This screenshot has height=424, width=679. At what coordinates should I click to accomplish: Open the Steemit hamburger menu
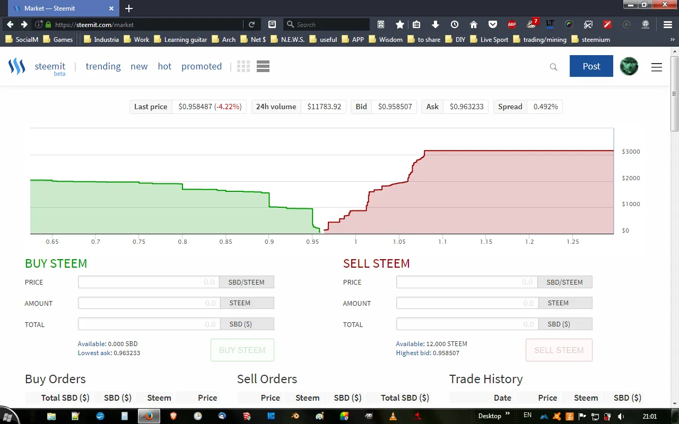tap(657, 67)
